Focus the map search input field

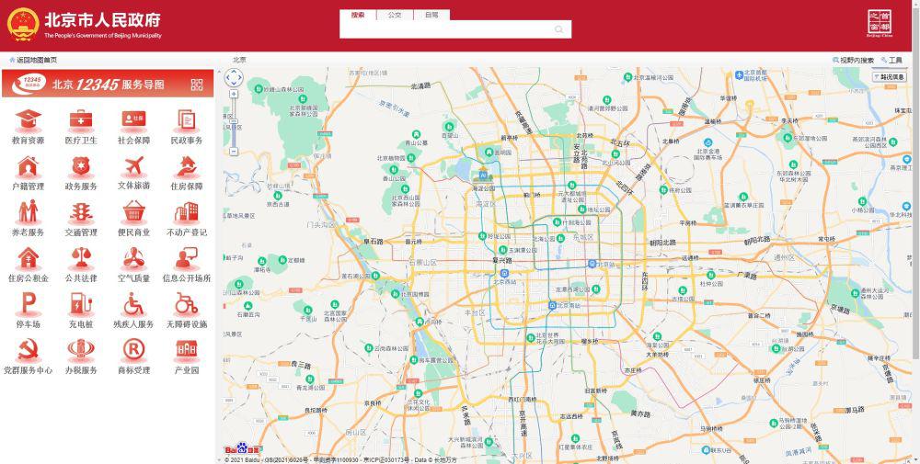click(446, 29)
